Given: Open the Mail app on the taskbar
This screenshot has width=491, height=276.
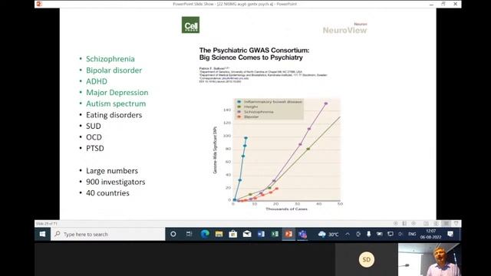Looking at the screenshot, I should 247,234.
